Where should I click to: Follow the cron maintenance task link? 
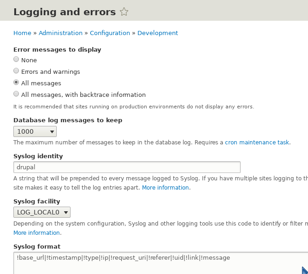coord(257,143)
